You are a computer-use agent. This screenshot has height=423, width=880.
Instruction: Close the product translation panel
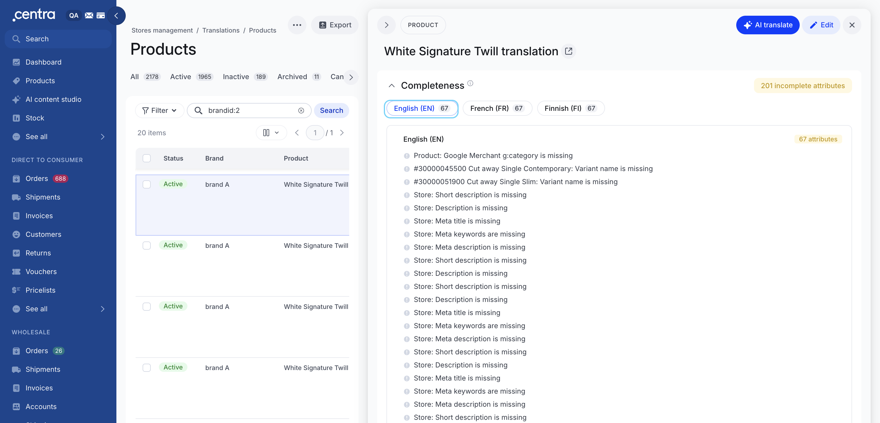pyautogui.click(x=852, y=25)
